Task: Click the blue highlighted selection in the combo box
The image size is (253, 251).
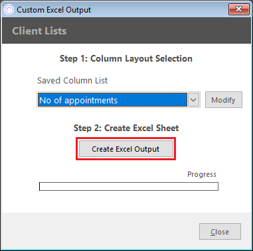Action: pyautogui.click(x=112, y=100)
